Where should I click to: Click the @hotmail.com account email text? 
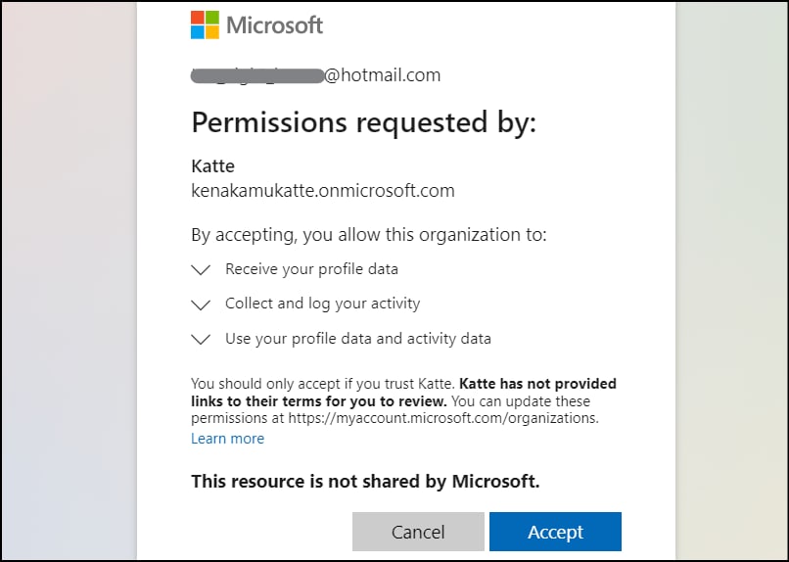pyautogui.click(x=315, y=75)
